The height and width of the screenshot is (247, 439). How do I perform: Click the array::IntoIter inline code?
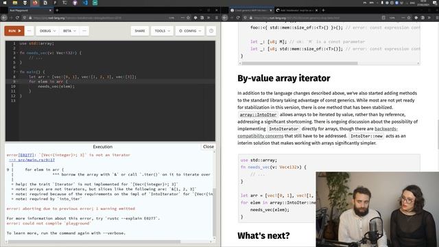tap(258, 115)
